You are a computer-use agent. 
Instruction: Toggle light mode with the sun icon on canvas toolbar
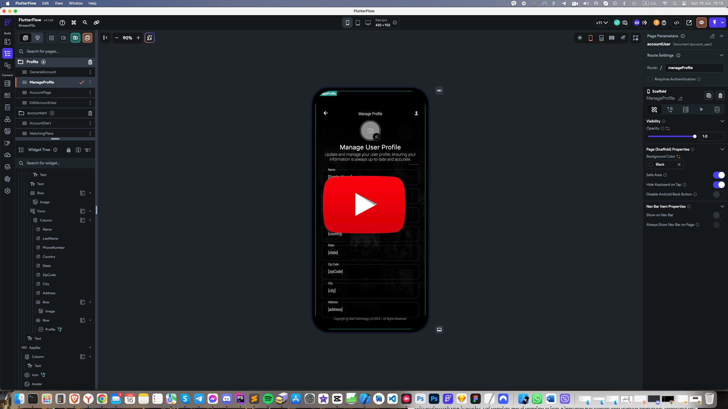[x=580, y=38]
